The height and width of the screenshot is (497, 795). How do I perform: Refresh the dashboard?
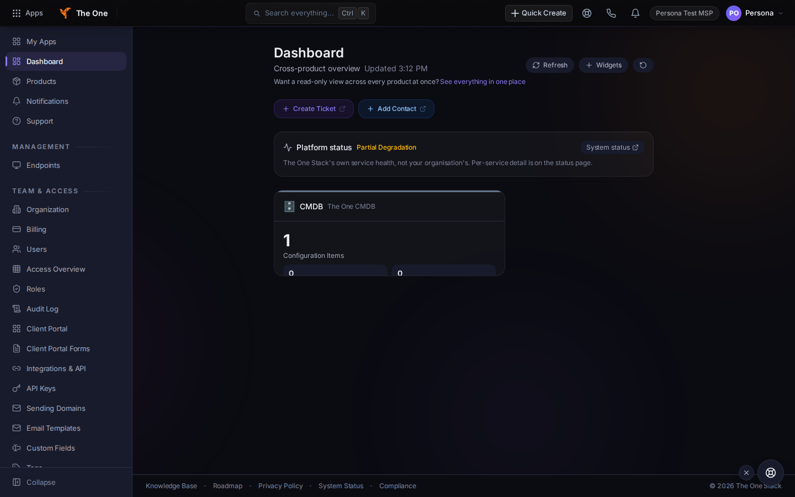(x=550, y=65)
